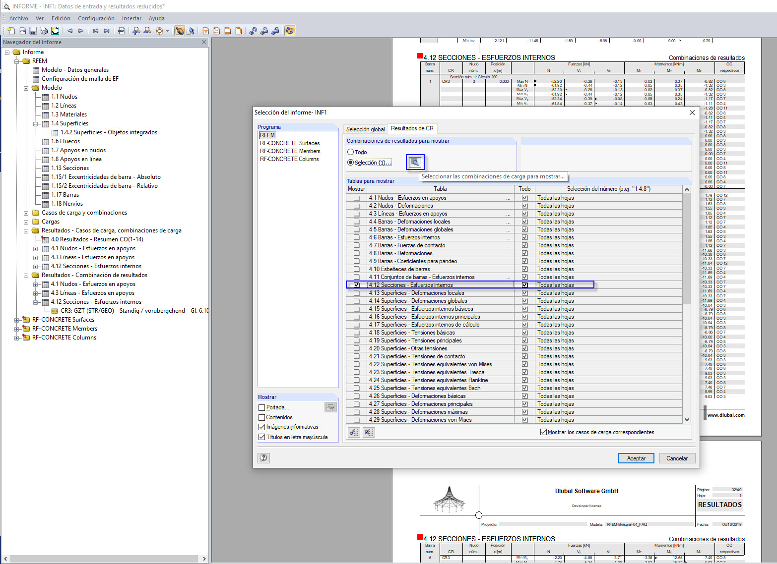
Task: Click the select-all tables checkmark icon
Action: click(x=354, y=432)
